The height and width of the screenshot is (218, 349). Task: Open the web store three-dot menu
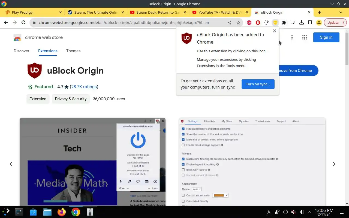click(x=292, y=37)
